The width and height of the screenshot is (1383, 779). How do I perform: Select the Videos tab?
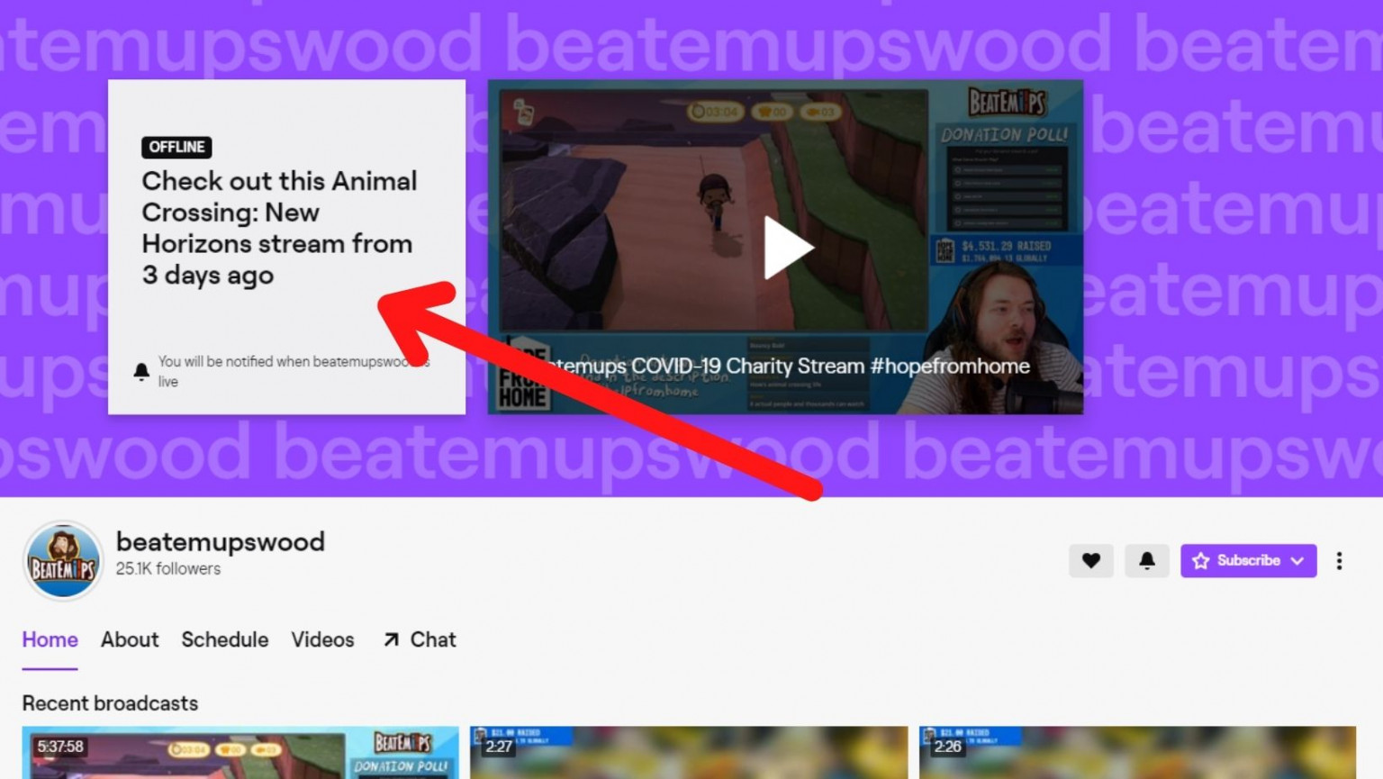pos(322,640)
